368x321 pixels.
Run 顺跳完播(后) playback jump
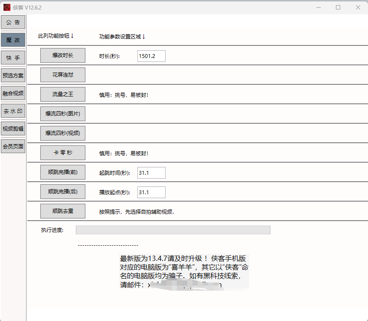point(62,192)
